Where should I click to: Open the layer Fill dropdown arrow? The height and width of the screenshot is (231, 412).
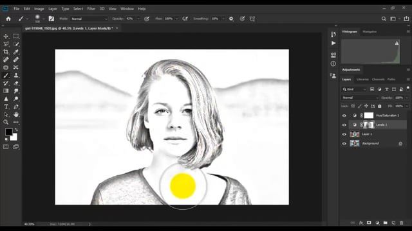[x=407, y=106]
